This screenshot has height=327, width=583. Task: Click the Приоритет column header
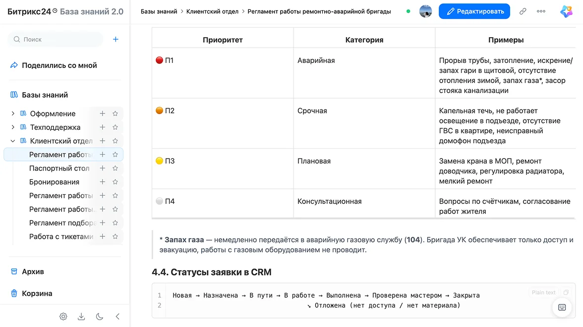pos(222,40)
